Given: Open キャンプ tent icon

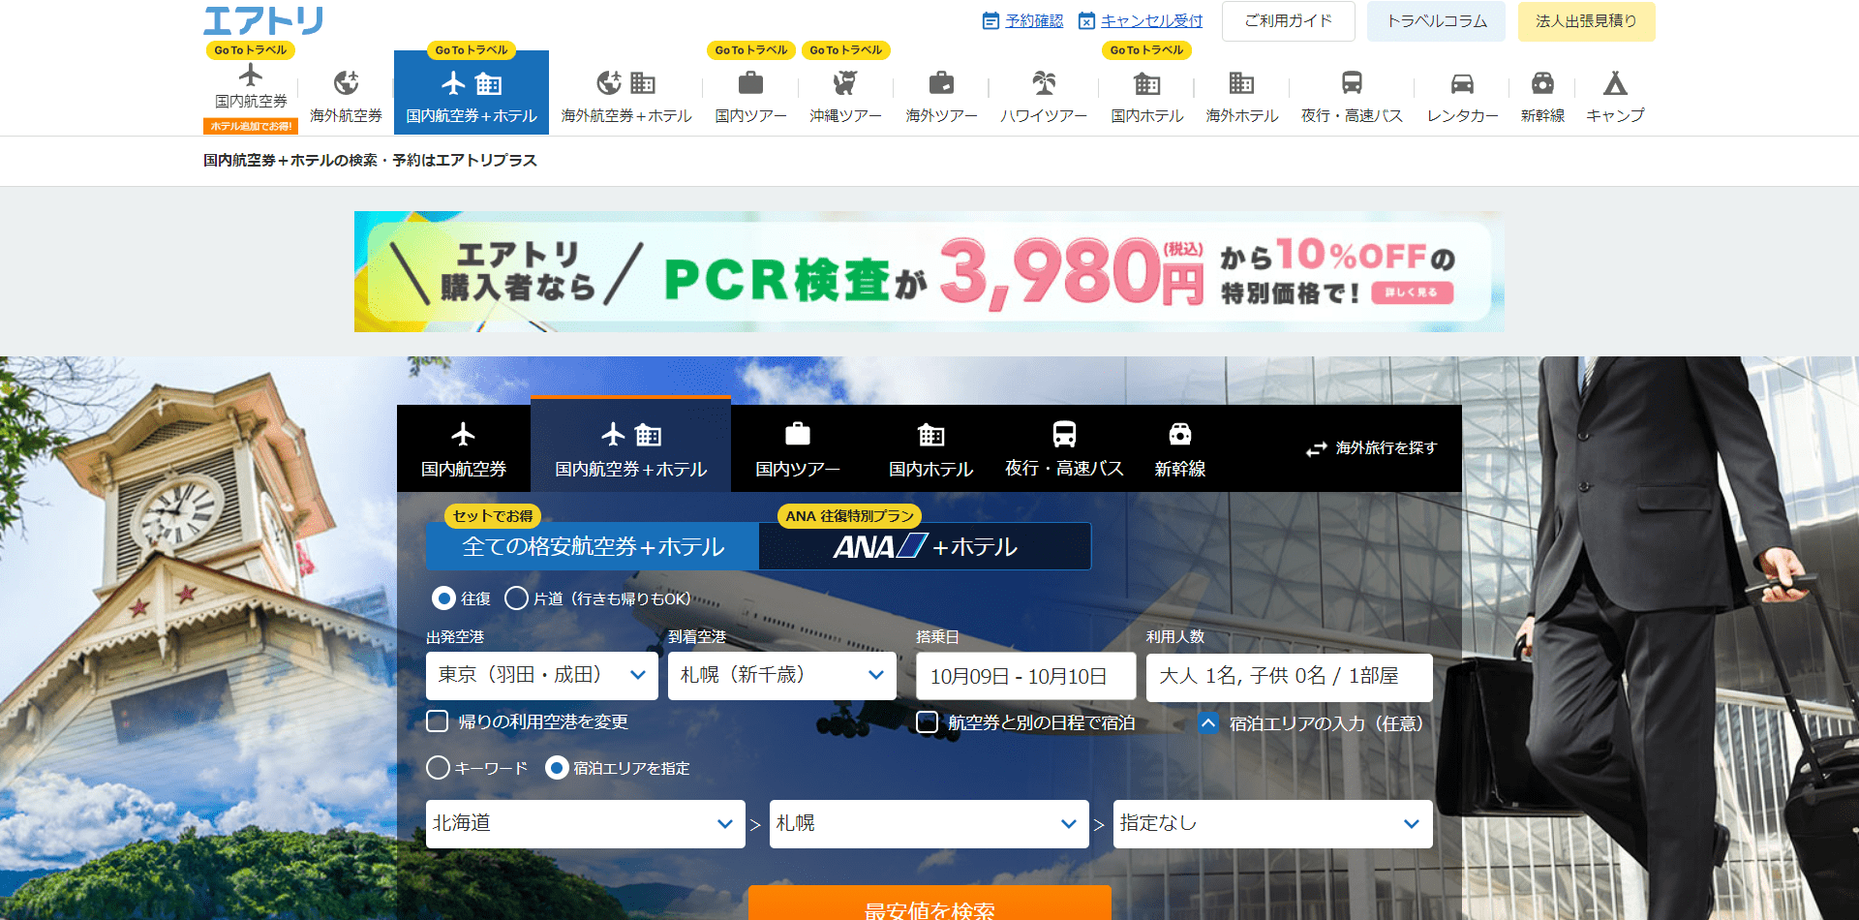Looking at the screenshot, I should [1615, 83].
